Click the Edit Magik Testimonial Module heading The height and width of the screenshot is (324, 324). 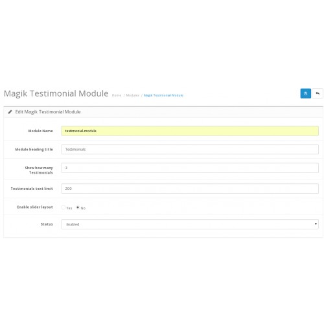(x=48, y=112)
